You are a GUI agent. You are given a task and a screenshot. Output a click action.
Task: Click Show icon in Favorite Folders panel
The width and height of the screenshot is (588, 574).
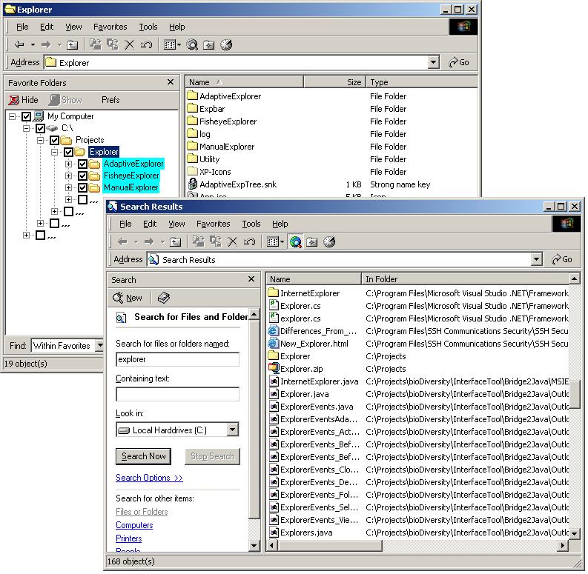(54, 100)
